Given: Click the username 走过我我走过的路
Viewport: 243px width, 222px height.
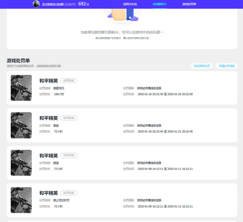Looking at the screenshot, I should click(53, 4).
